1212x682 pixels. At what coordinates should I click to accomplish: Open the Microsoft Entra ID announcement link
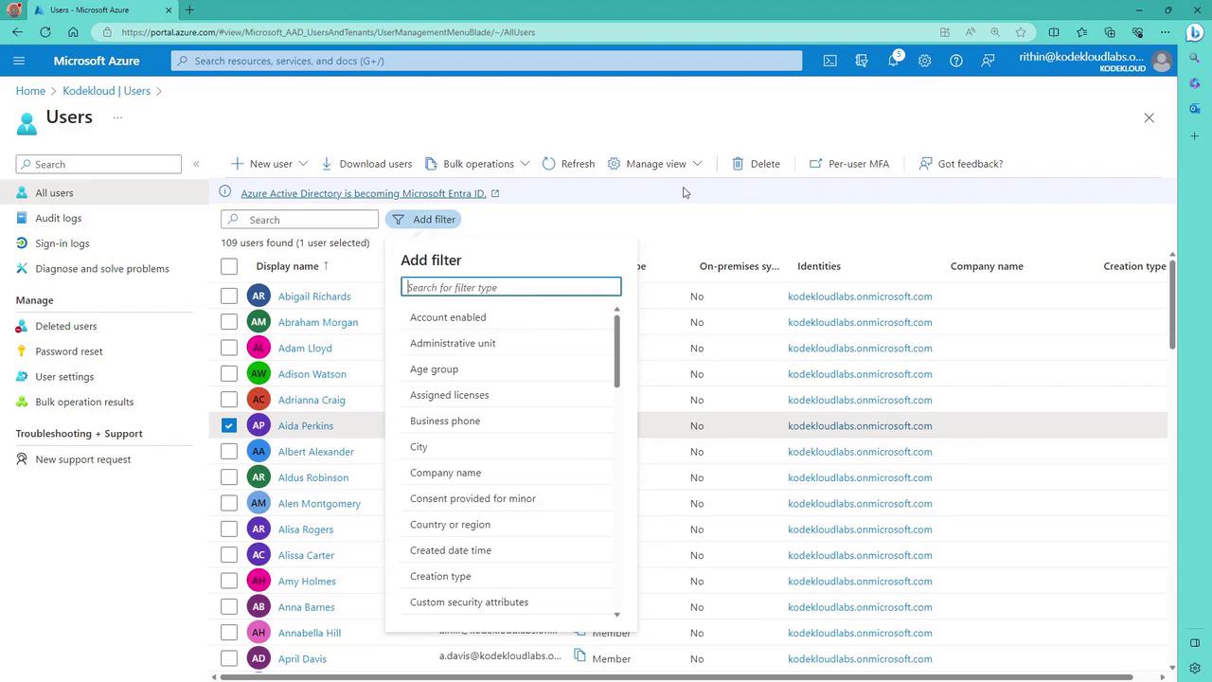[364, 193]
